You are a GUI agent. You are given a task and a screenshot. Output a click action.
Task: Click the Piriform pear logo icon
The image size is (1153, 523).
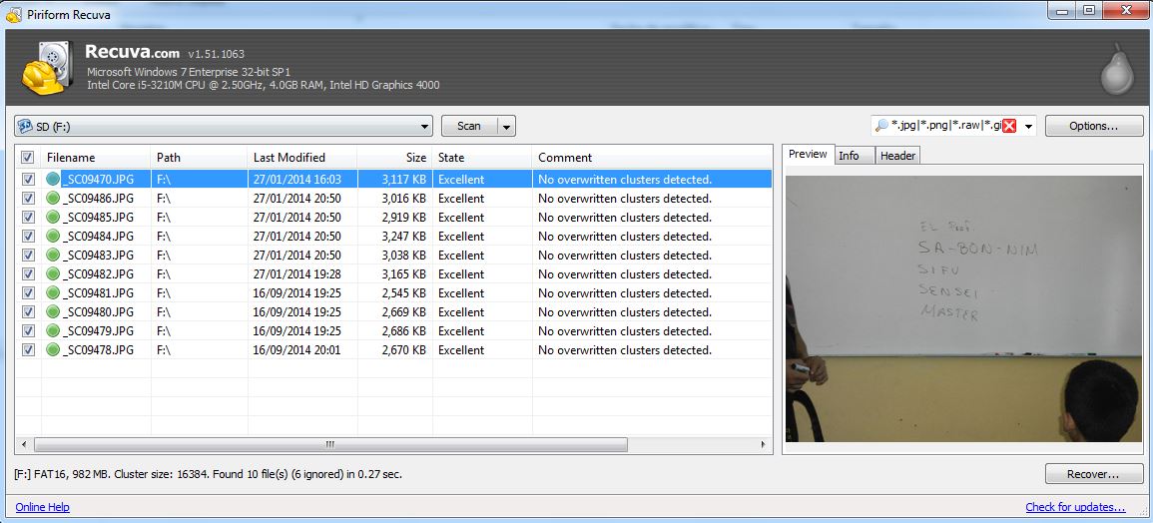[1117, 69]
